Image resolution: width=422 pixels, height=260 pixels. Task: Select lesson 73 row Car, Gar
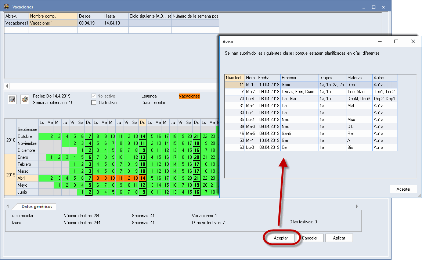(x=311, y=99)
